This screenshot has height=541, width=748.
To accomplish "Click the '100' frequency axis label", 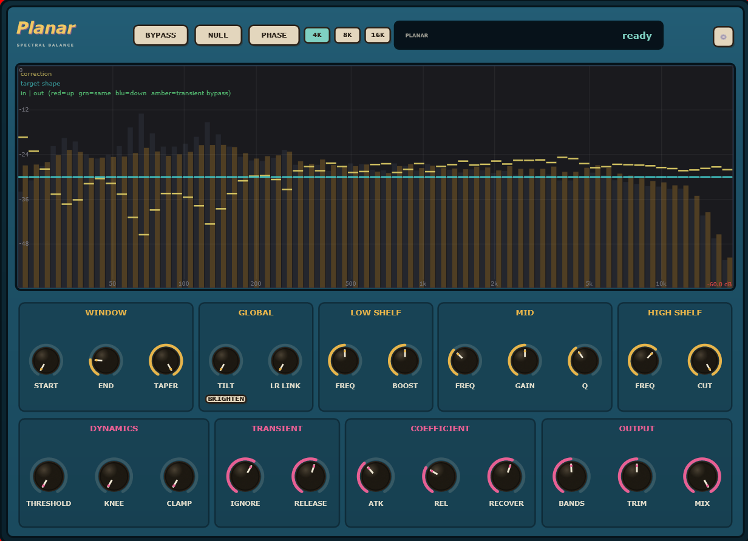I will tap(183, 284).
